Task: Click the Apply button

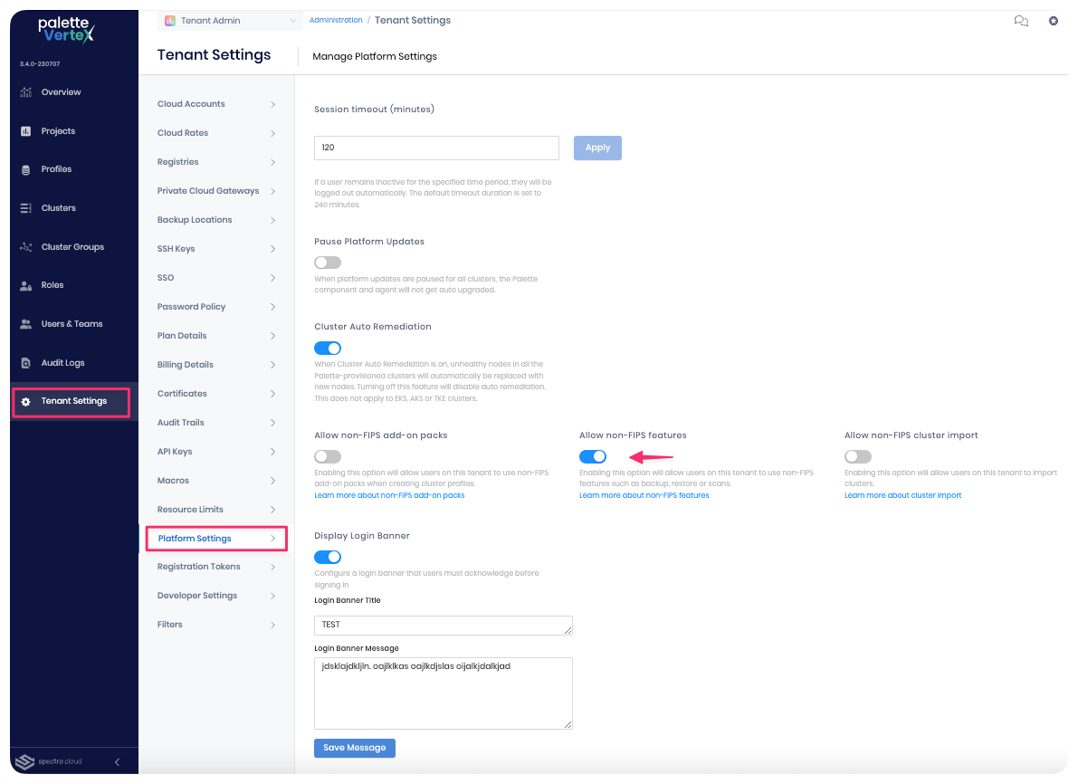Action: tap(597, 148)
